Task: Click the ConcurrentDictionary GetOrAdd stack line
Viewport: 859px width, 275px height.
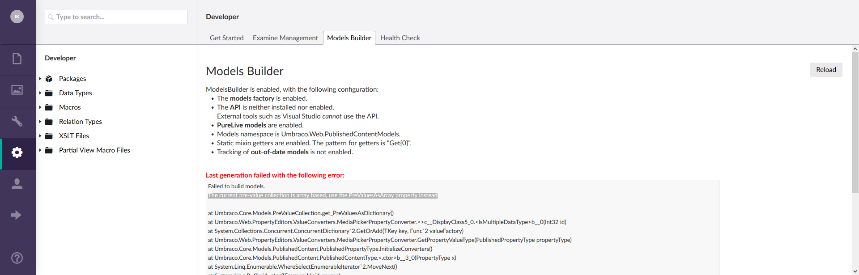Action: [x=336, y=231]
